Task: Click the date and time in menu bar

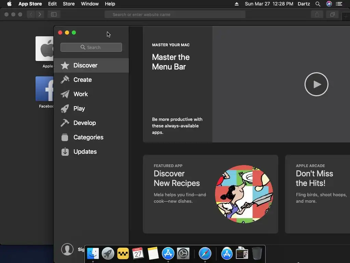Action: pyautogui.click(x=269, y=4)
